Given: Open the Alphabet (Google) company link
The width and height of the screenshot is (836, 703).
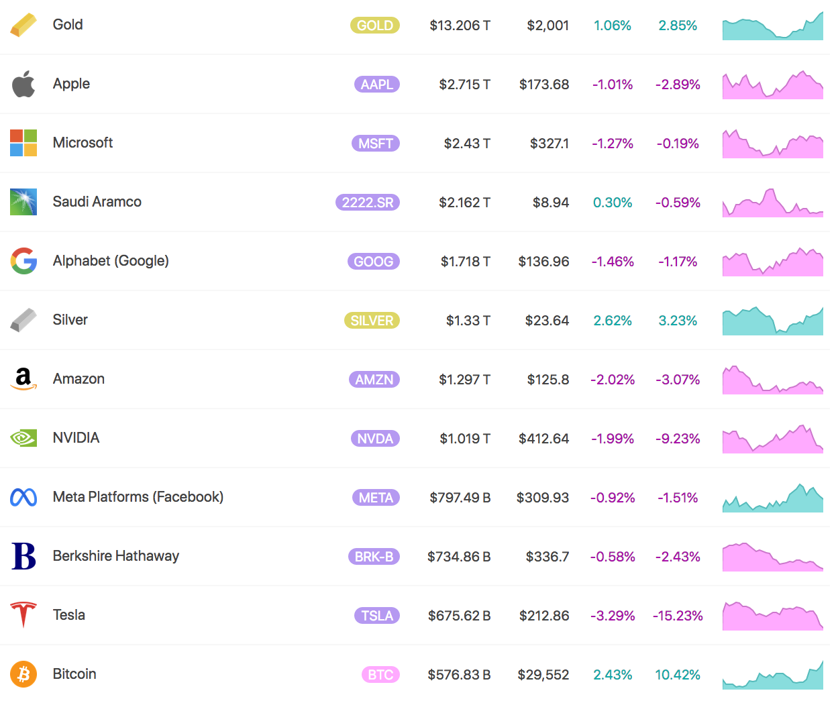Looking at the screenshot, I should [111, 261].
